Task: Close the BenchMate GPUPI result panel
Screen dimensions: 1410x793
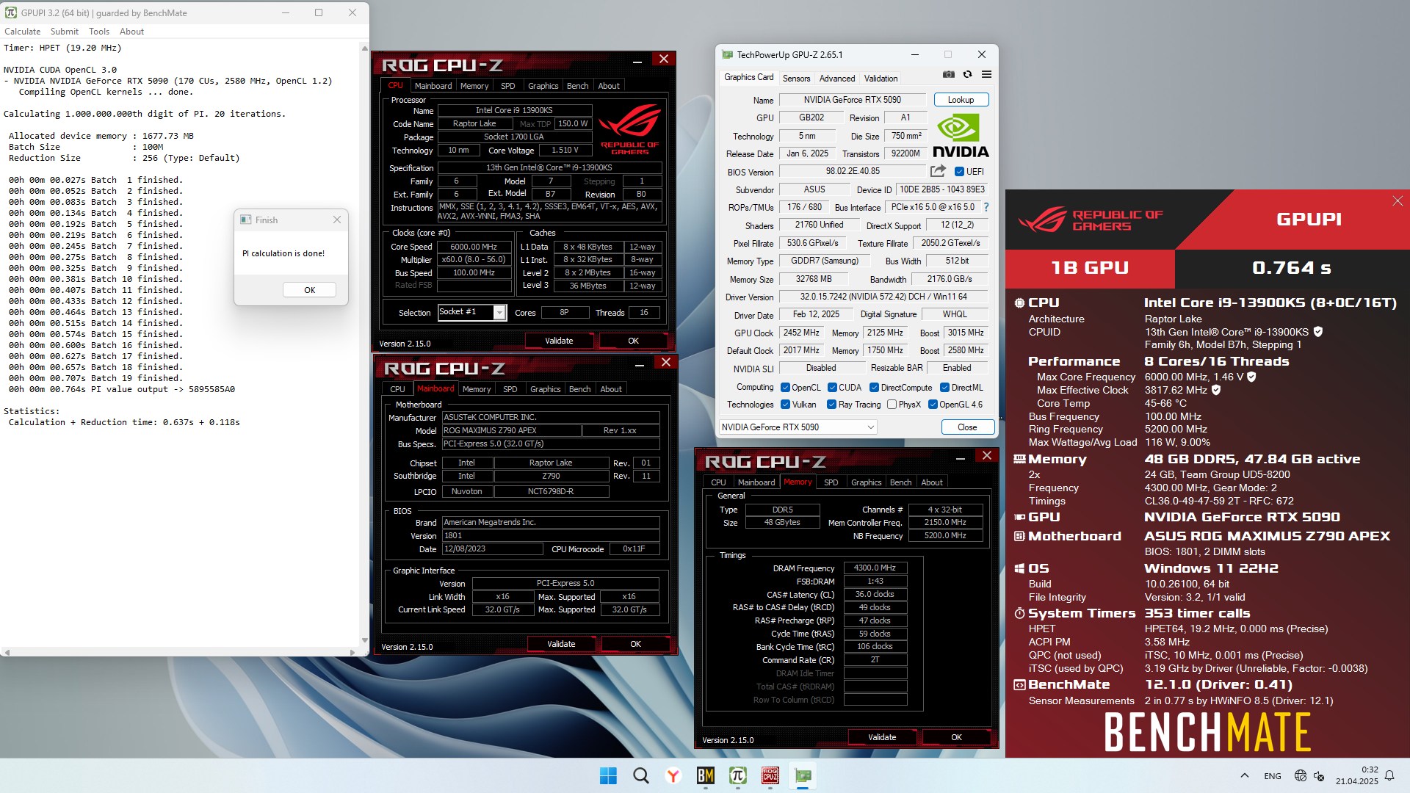Action: 1398,201
